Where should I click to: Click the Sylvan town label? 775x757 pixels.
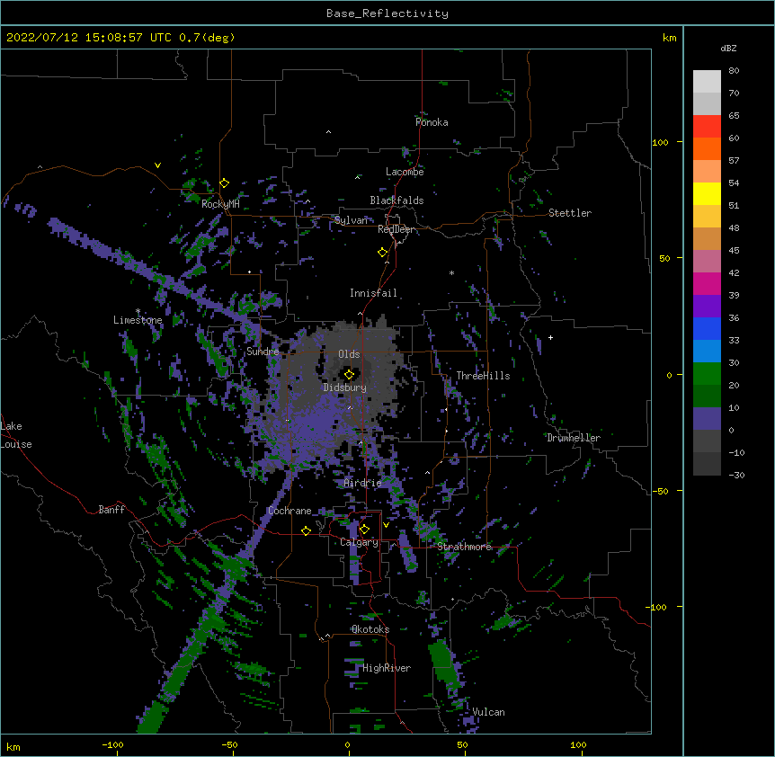tap(351, 220)
